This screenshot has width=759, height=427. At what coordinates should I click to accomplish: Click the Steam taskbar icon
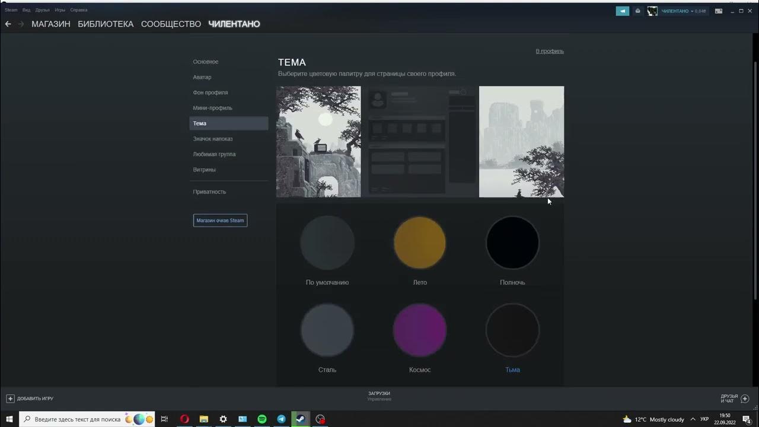(301, 419)
